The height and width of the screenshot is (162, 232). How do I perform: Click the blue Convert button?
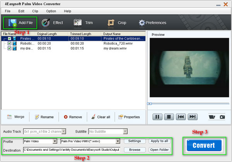pos(204,145)
